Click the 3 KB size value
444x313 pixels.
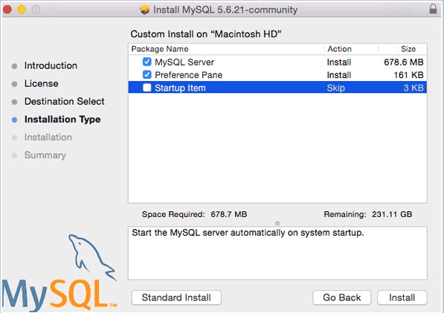(x=414, y=88)
